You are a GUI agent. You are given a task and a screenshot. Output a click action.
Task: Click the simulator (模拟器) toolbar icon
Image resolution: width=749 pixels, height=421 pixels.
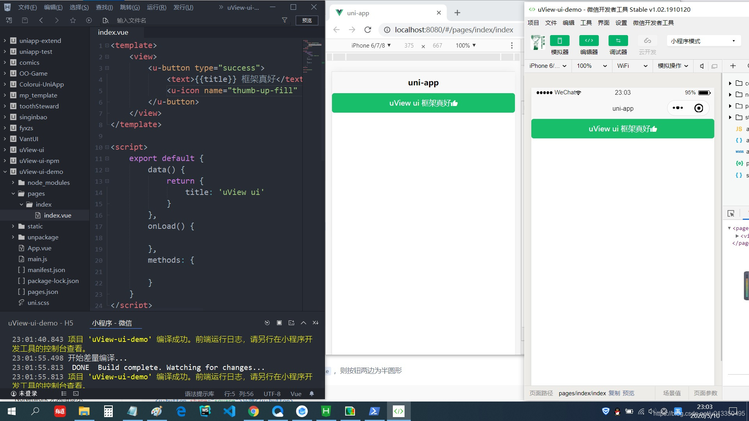559,41
